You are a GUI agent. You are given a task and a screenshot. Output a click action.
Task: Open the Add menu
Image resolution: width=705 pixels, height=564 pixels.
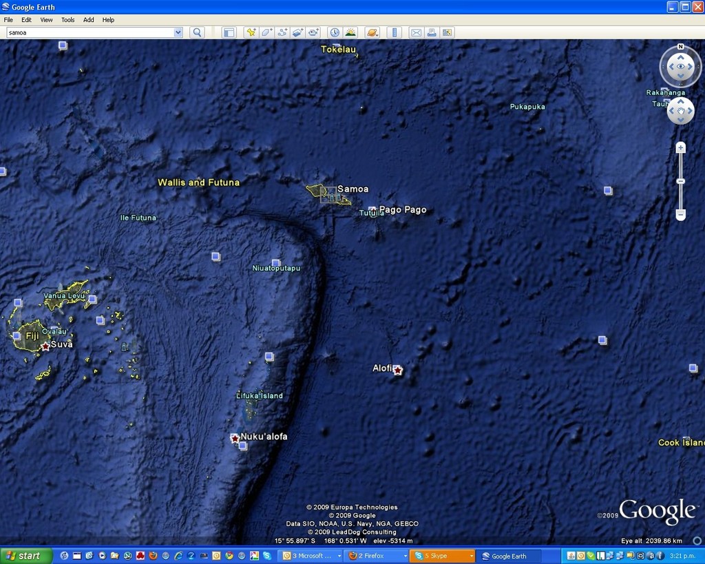[x=89, y=20]
